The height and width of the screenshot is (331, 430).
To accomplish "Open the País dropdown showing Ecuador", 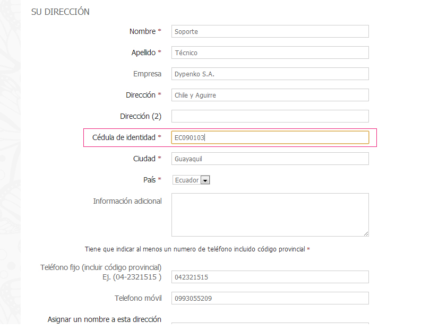I will (187, 180).
